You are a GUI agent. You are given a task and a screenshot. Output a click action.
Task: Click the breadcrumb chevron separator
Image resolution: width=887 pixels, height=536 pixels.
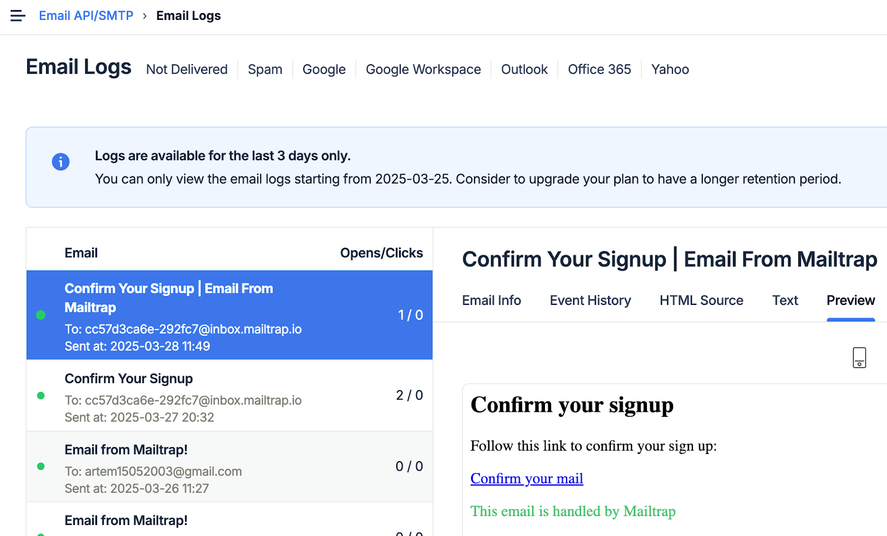point(145,16)
